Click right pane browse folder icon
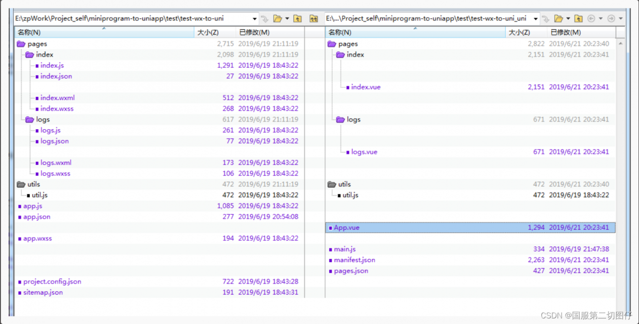639x324 pixels. click(x=559, y=18)
